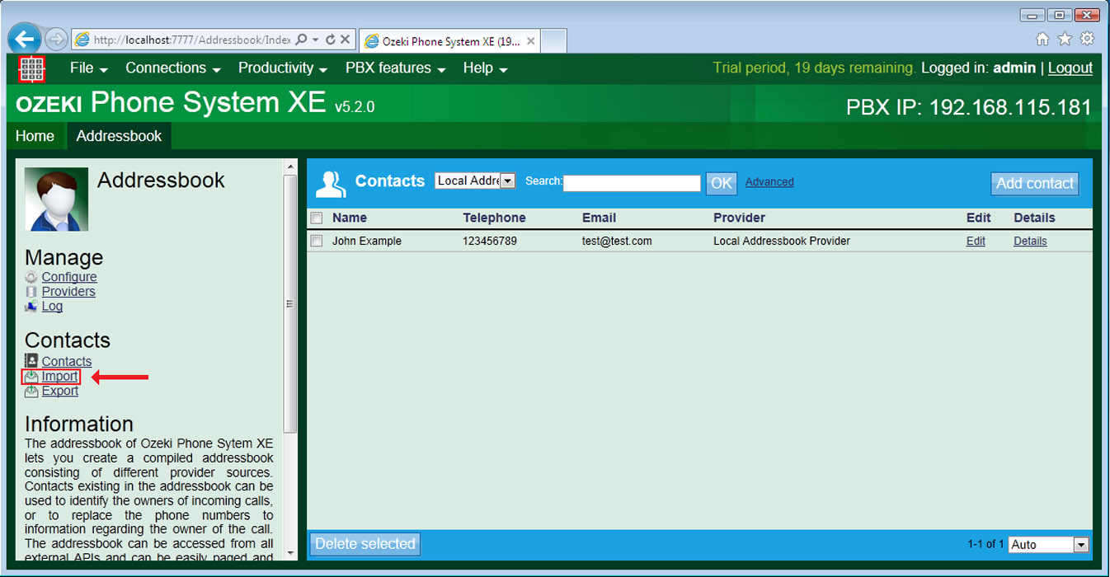This screenshot has width=1110, height=577.
Task: Click the Name column header
Action: 350,218
